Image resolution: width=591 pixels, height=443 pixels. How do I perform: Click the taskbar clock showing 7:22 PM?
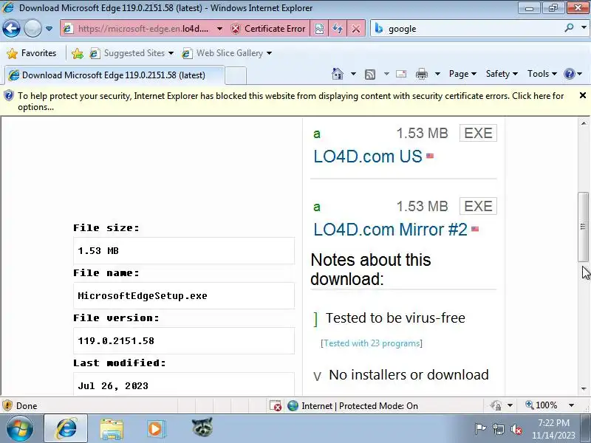tap(553, 429)
